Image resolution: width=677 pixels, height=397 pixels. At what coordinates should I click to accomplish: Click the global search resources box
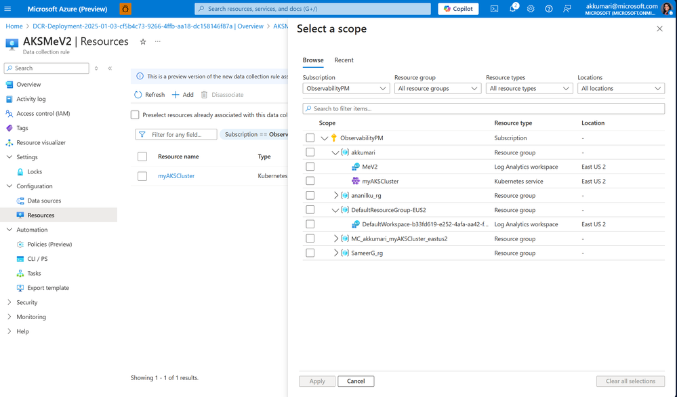point(312,9)
